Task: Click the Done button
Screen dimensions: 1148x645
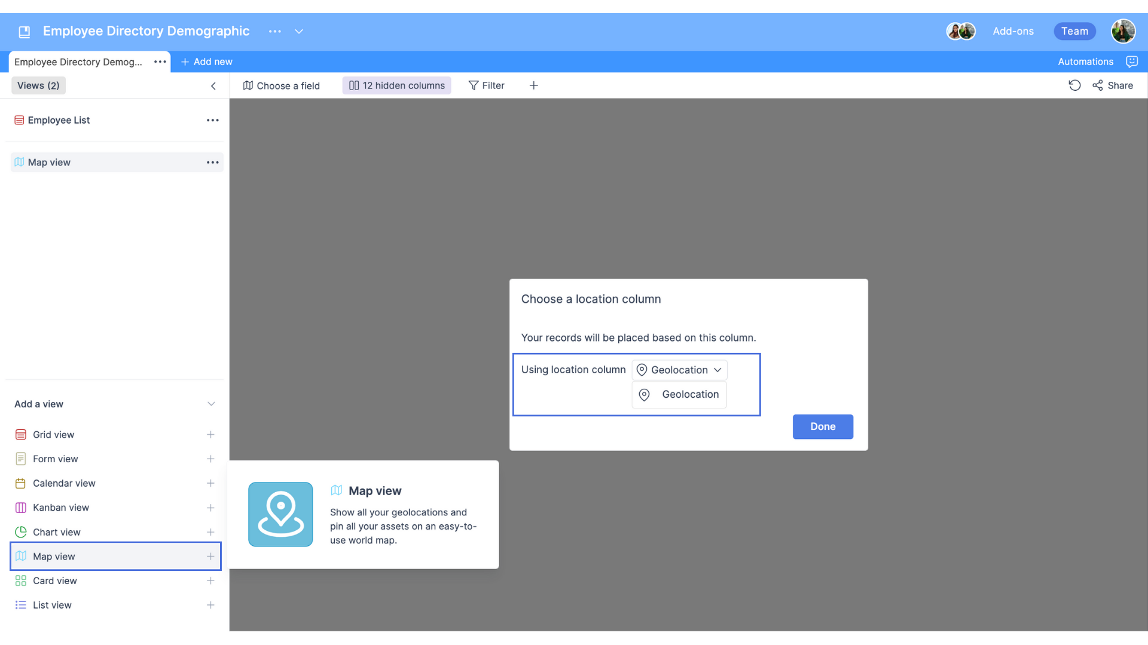Action: pos(822,426)
